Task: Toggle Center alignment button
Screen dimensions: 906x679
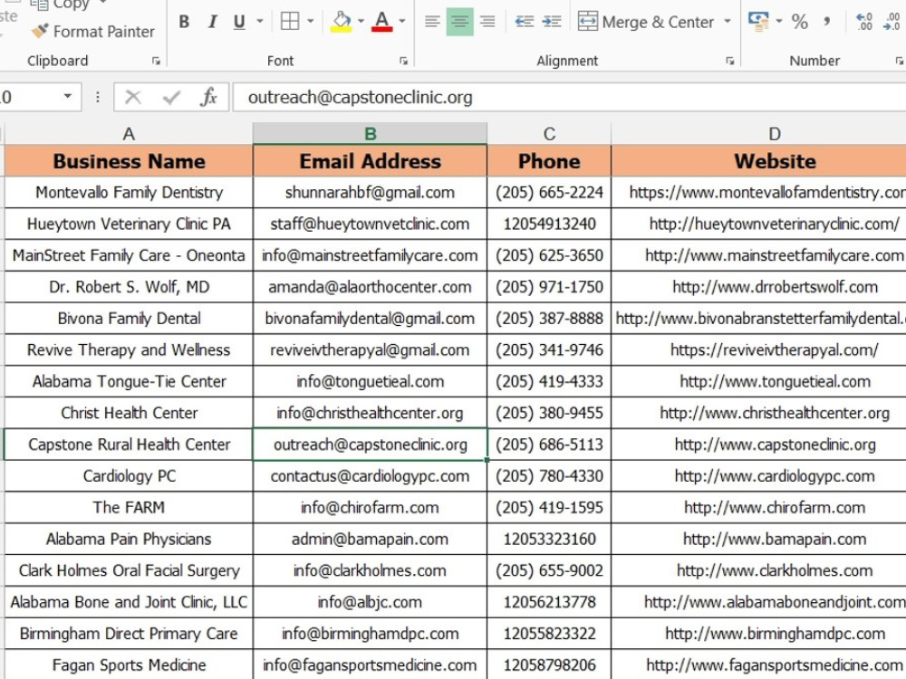Action: (x=460, y=22)
